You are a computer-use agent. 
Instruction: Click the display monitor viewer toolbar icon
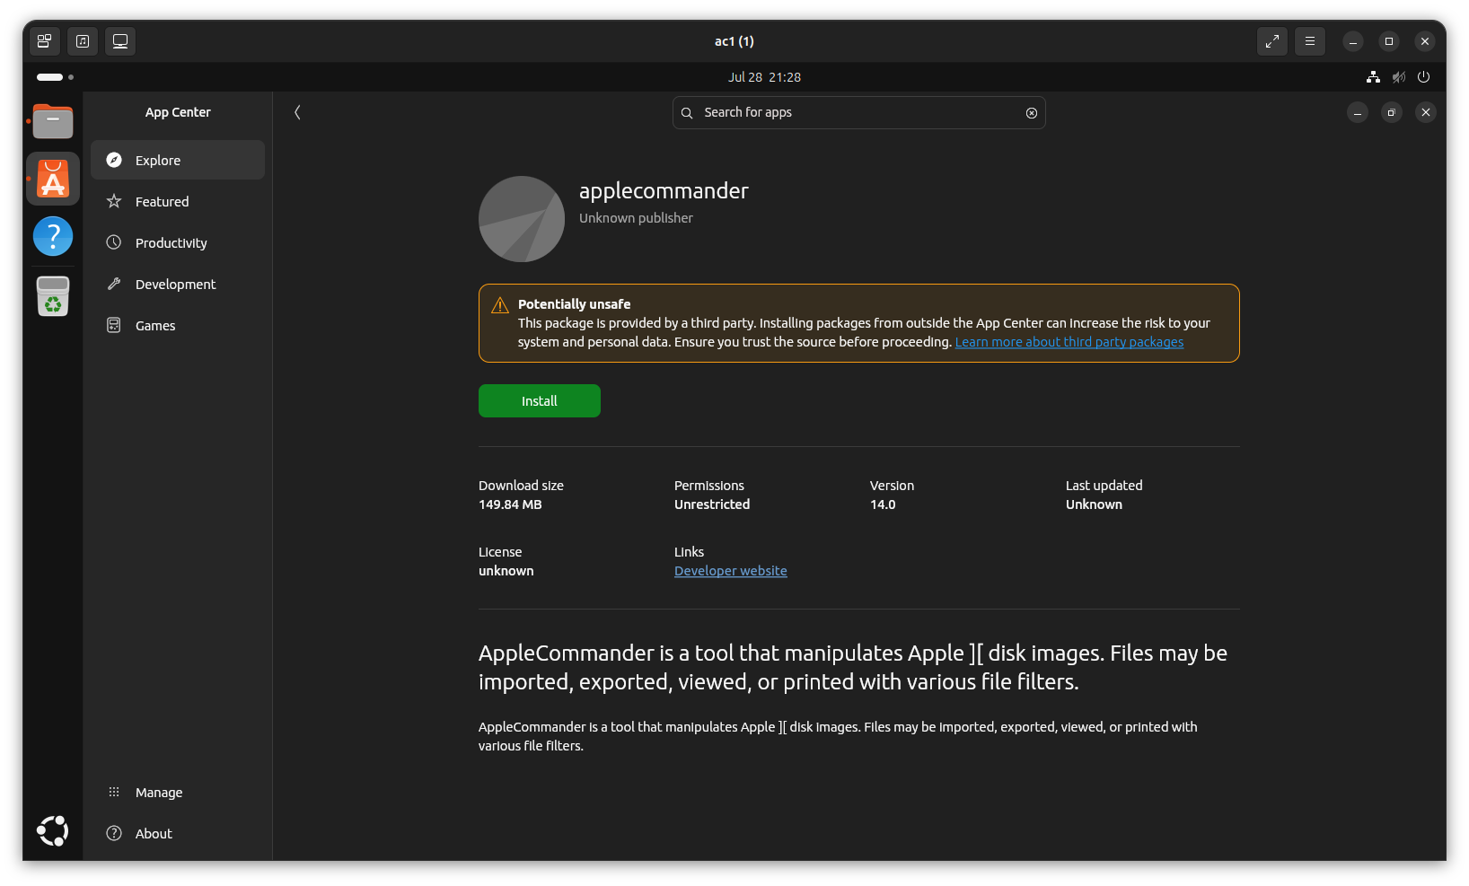[120, 41]
